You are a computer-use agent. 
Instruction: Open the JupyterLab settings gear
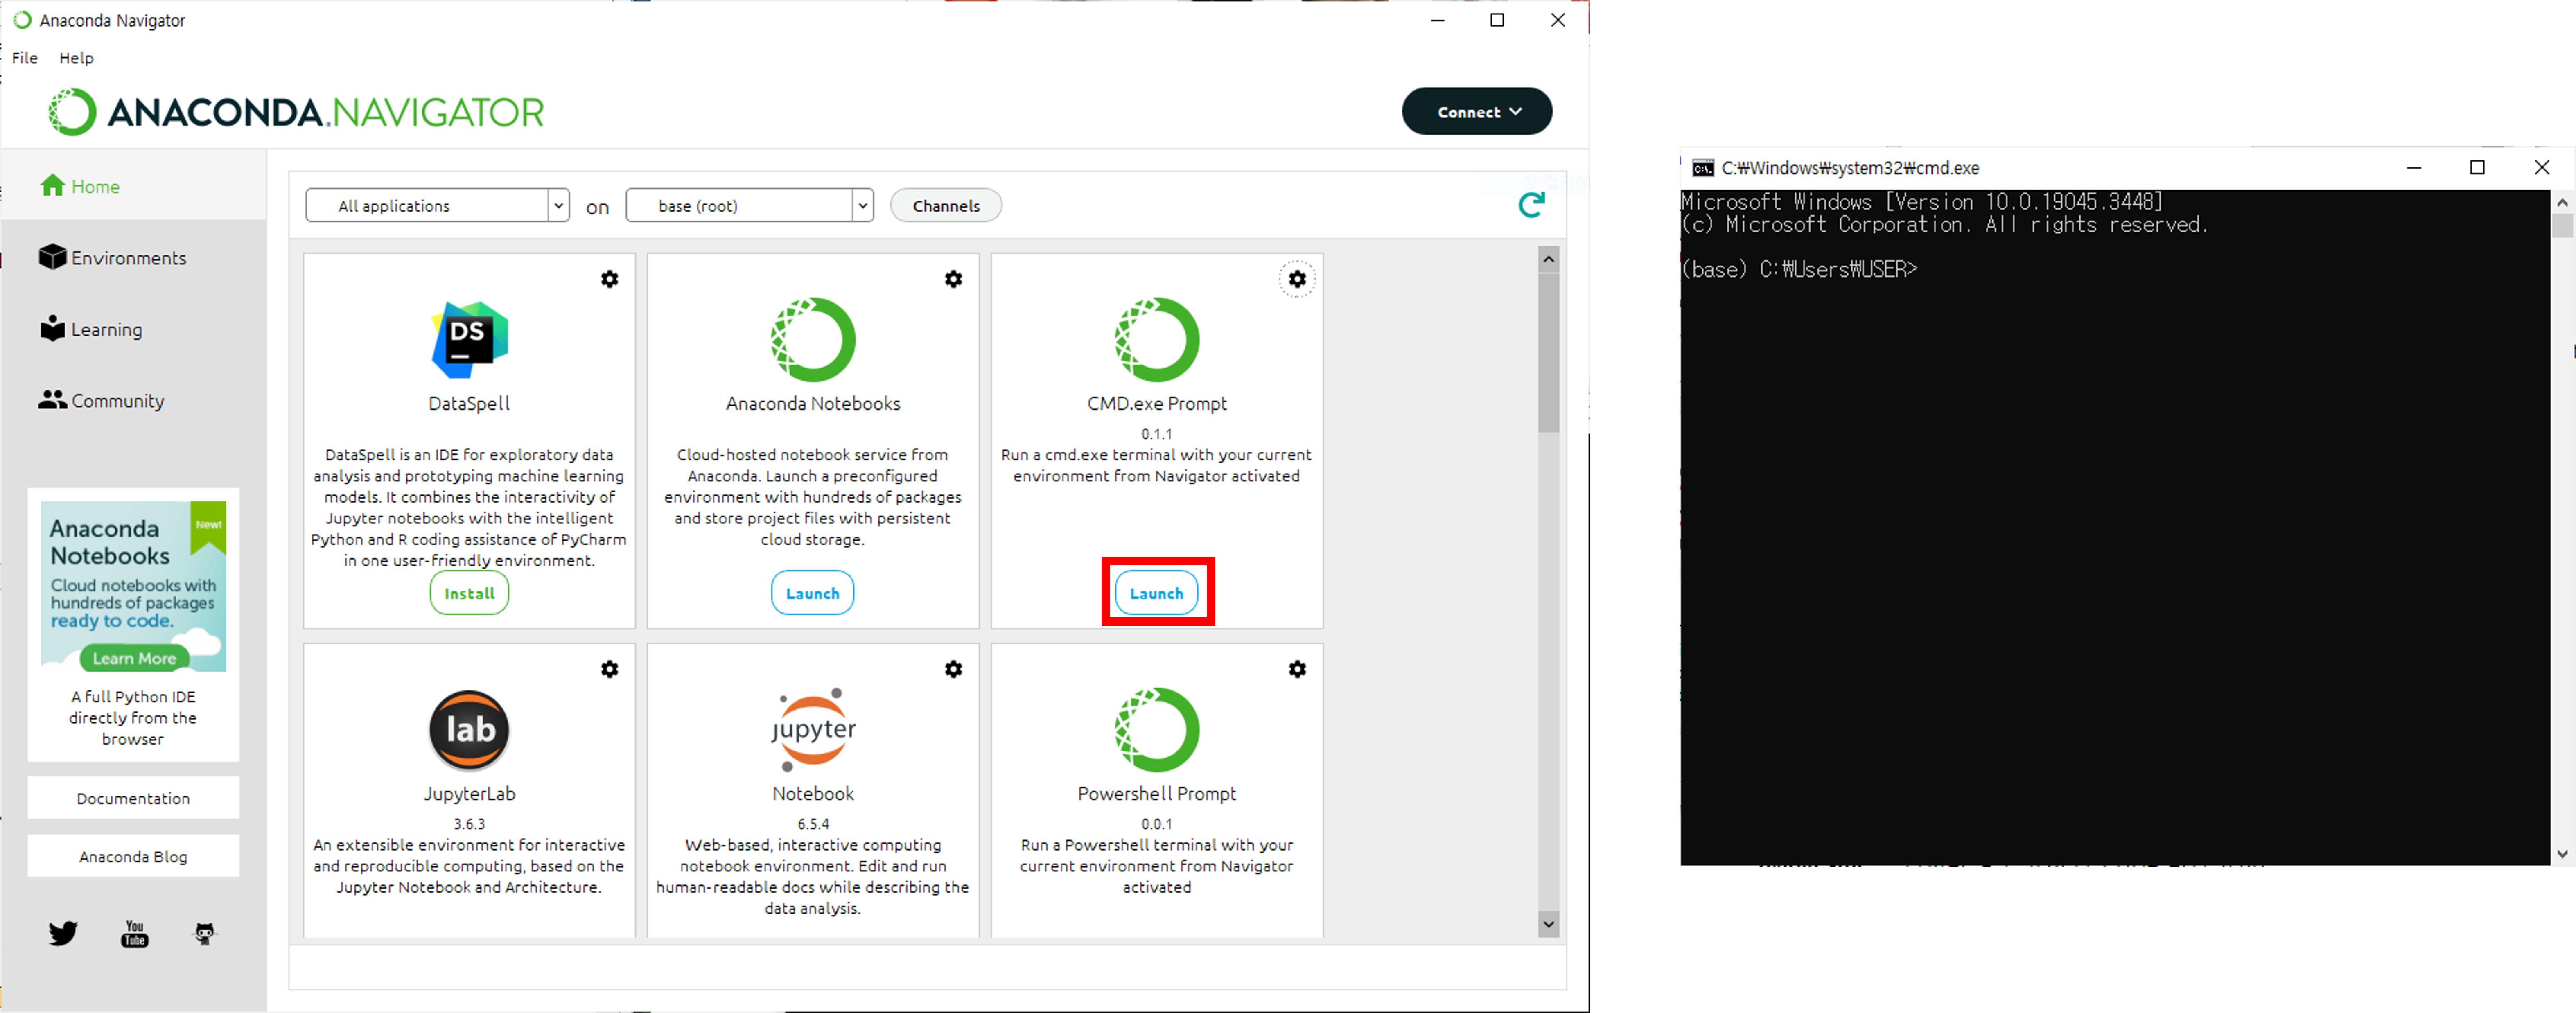609,669
